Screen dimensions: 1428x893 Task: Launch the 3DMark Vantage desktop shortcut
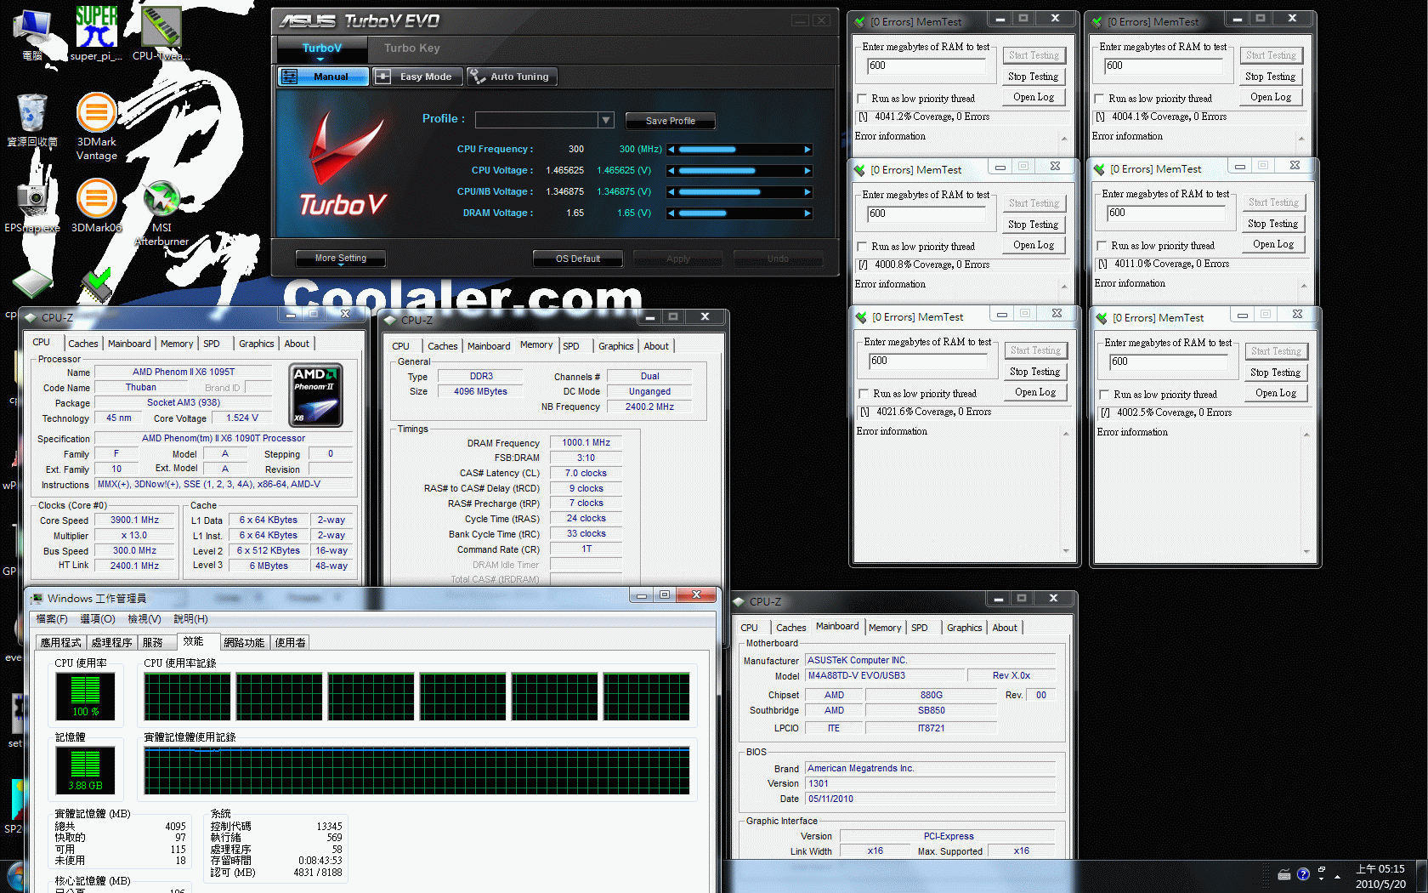97,126
